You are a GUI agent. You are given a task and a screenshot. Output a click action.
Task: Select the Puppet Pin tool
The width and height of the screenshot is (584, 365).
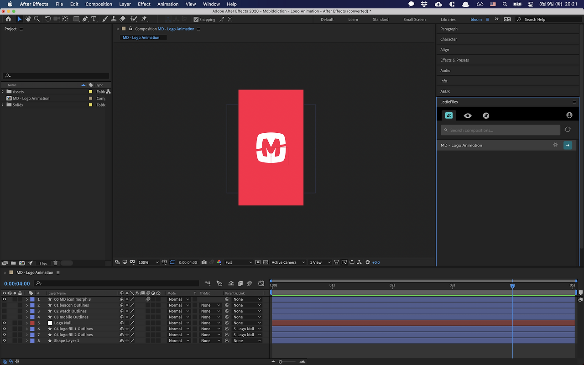click(x=144, y=19)
